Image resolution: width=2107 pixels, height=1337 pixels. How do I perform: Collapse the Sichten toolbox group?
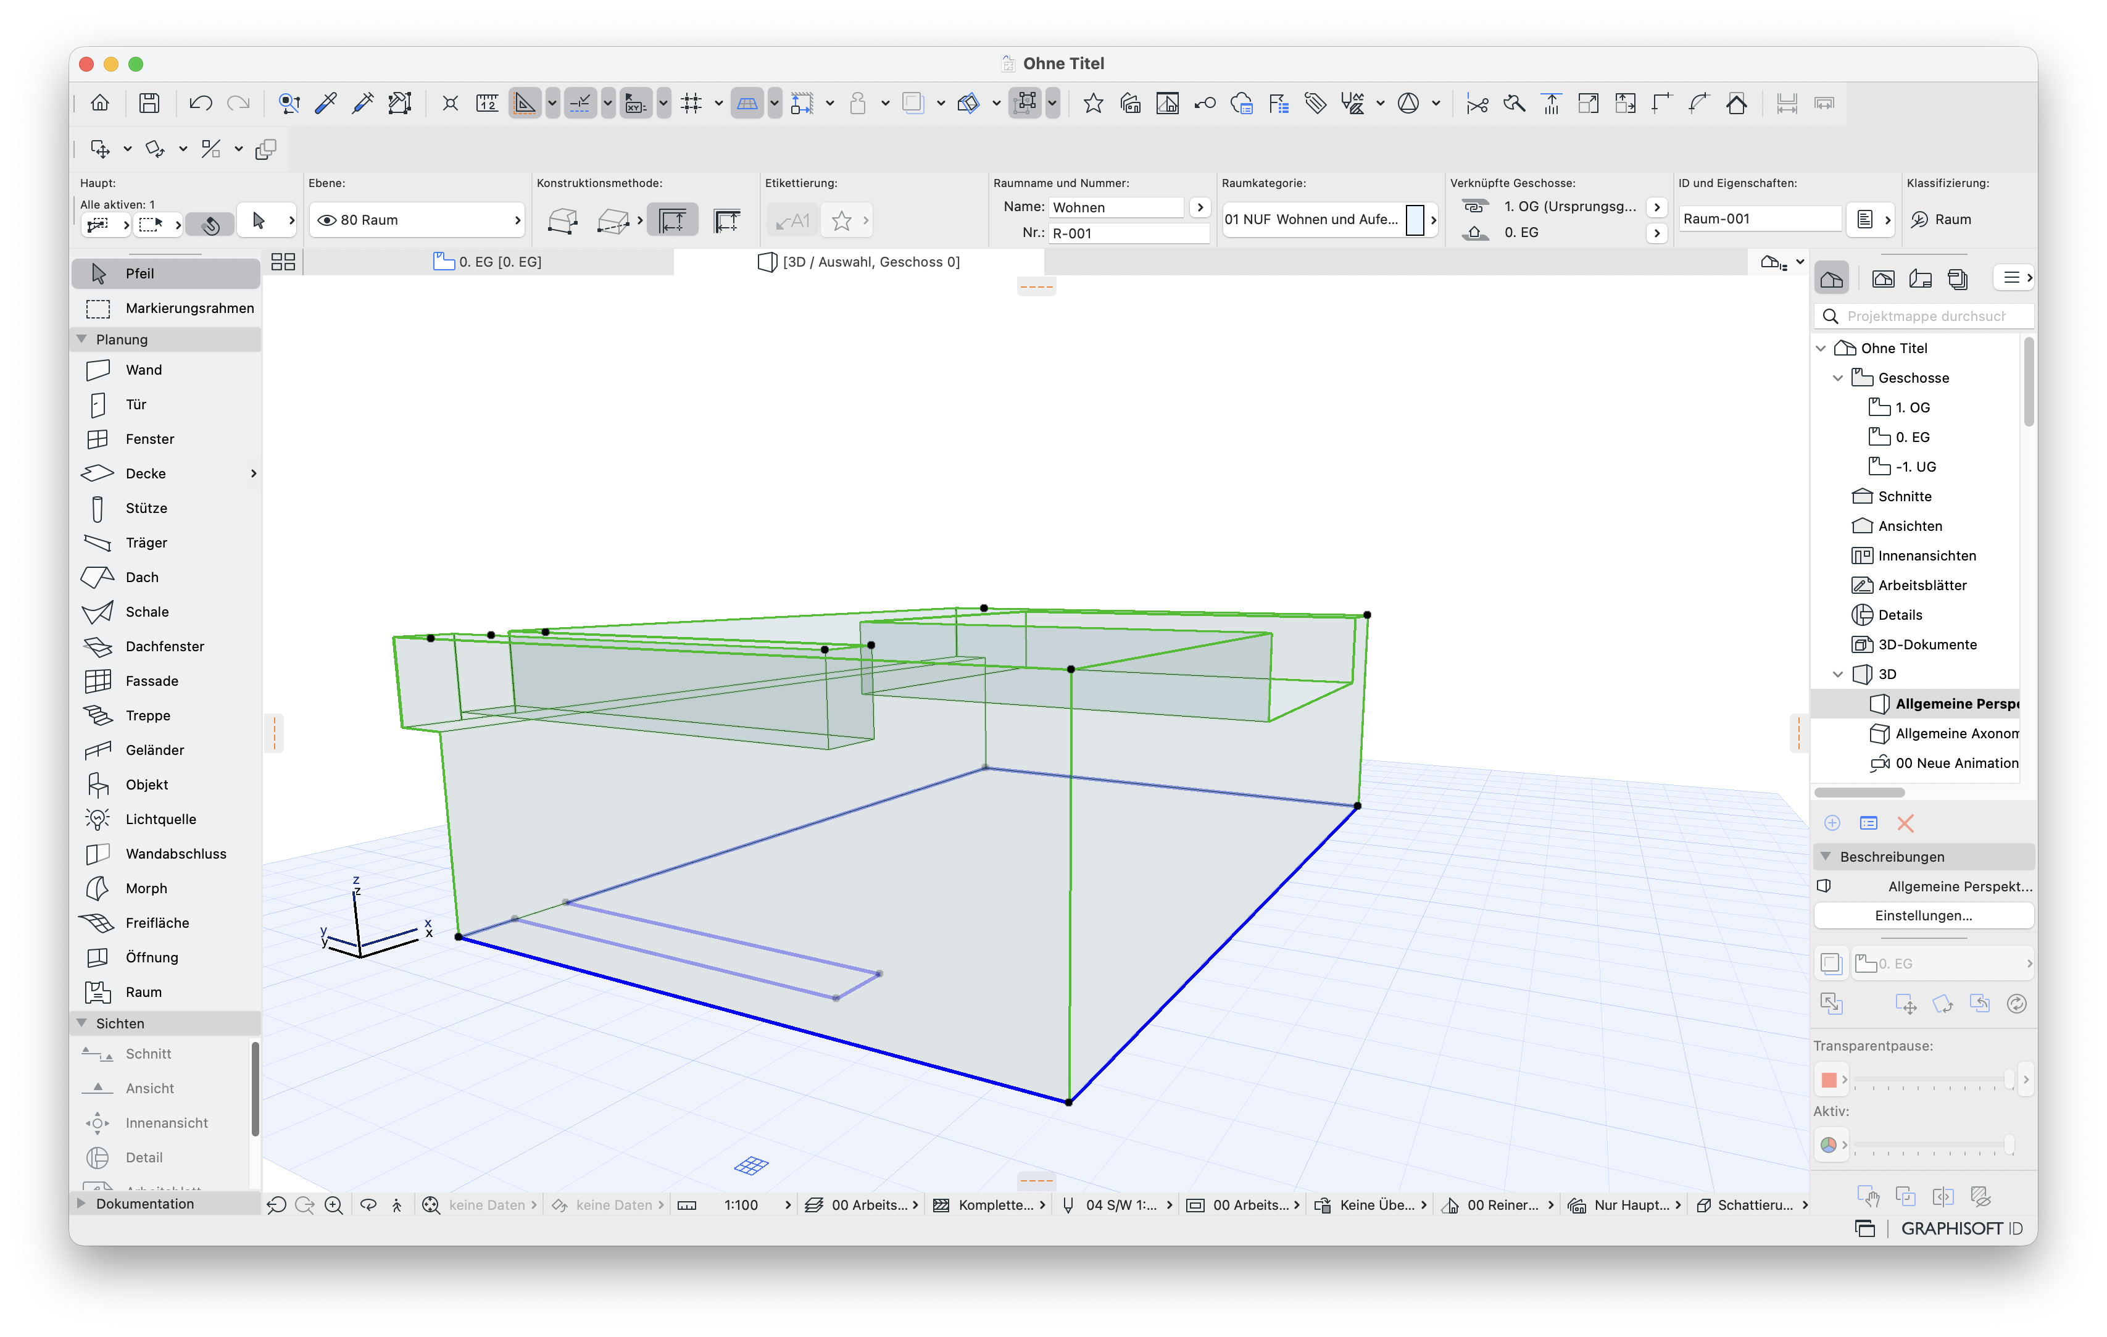82,1023
